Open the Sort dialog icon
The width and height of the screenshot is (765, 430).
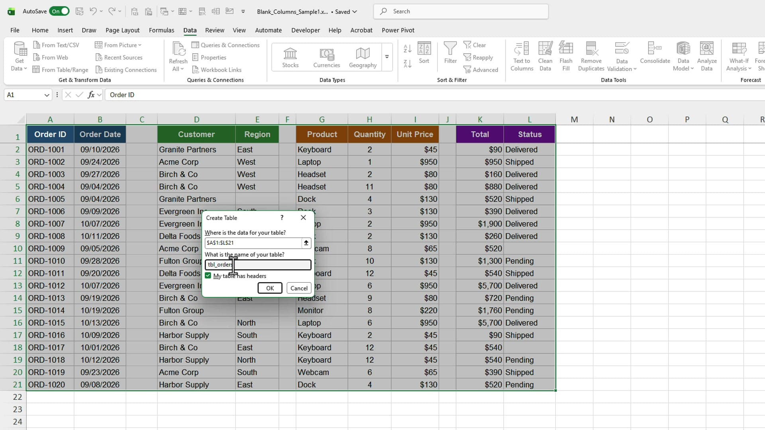click(x=424, y=49)
